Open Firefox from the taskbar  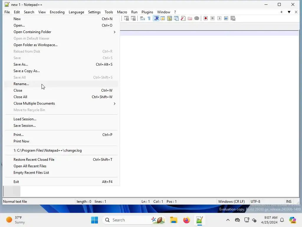[x=186, y=220]
